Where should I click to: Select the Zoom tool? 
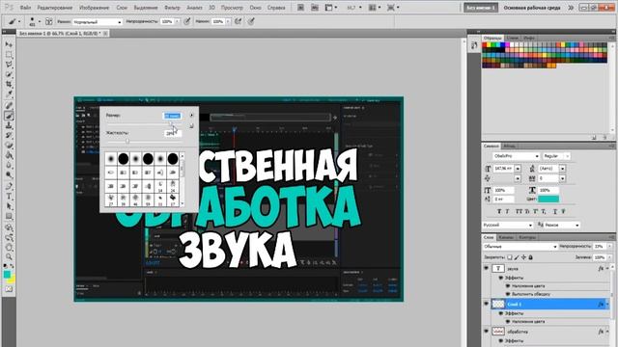9,257
